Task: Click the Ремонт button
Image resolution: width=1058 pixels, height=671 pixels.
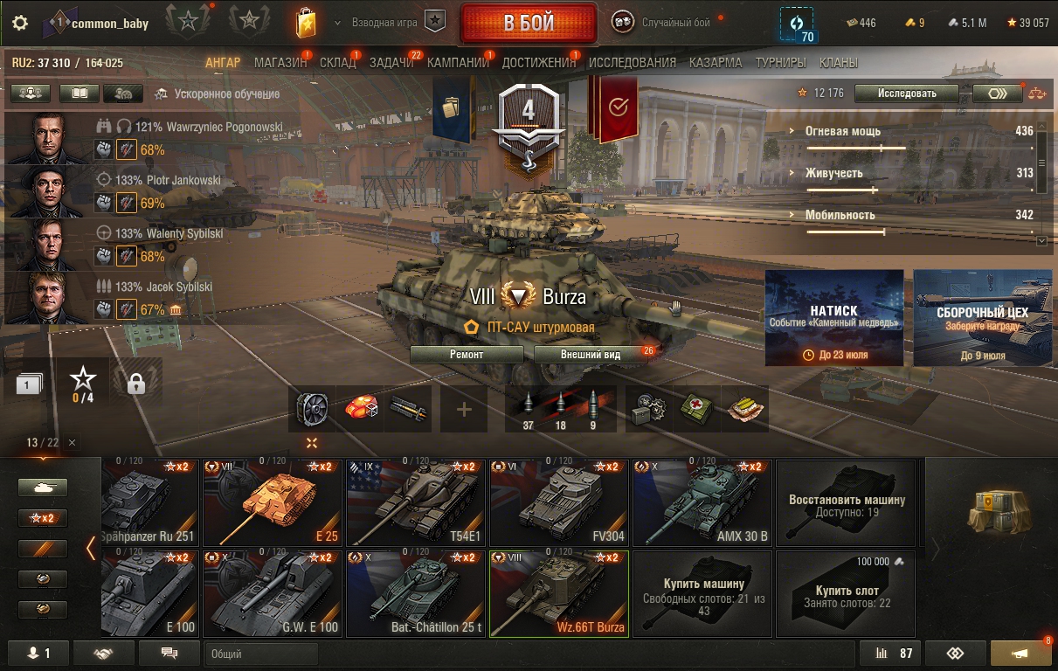Action: [467, 354]
